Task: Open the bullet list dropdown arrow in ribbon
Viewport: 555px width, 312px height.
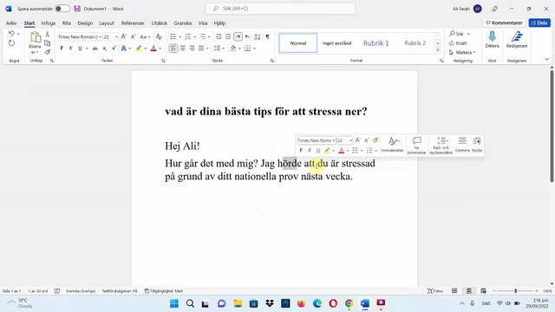Action: coord(180,36)
